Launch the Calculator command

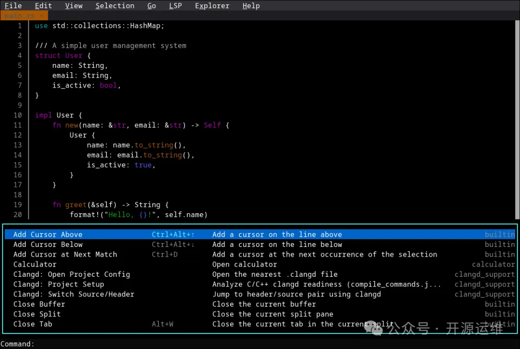35,264
